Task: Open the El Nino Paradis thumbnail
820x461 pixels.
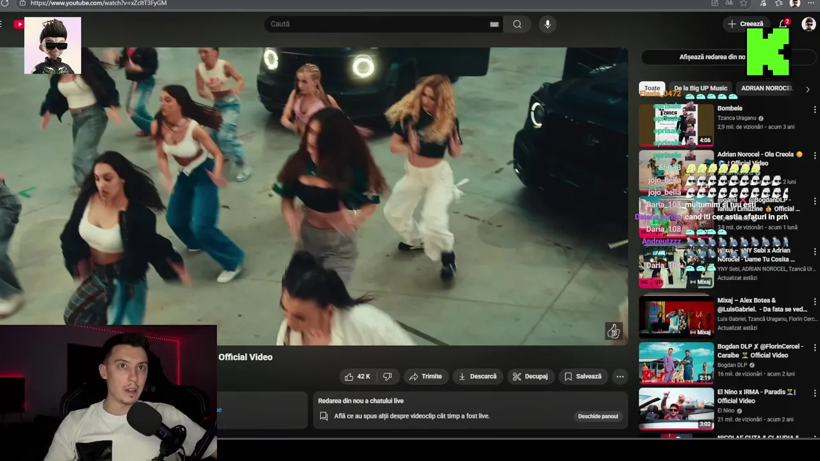Action: (x=676, y=408)
